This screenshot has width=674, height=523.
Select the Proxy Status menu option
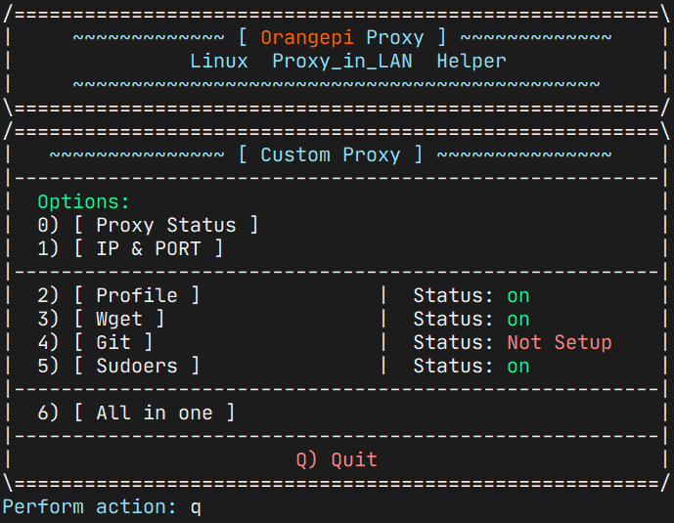tap(148, 225)
